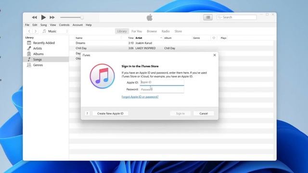The width and height of the screenshot is (308, 173).
Task: Click the Sign In button
Action: click(180, 113)
